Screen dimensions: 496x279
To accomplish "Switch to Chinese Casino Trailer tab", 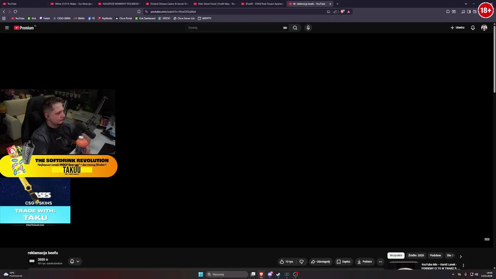I will point(167,4).
